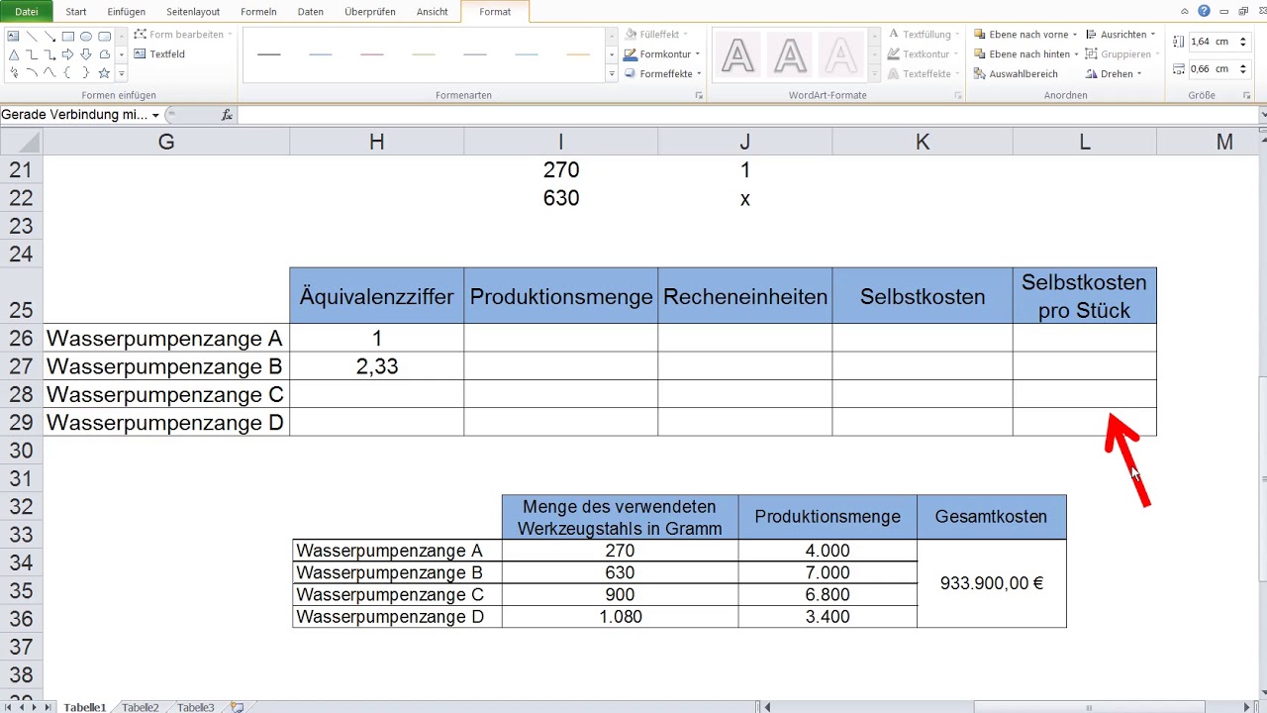Click the insert function fx icon
The image size is (1267, 713).
[227, 115]
